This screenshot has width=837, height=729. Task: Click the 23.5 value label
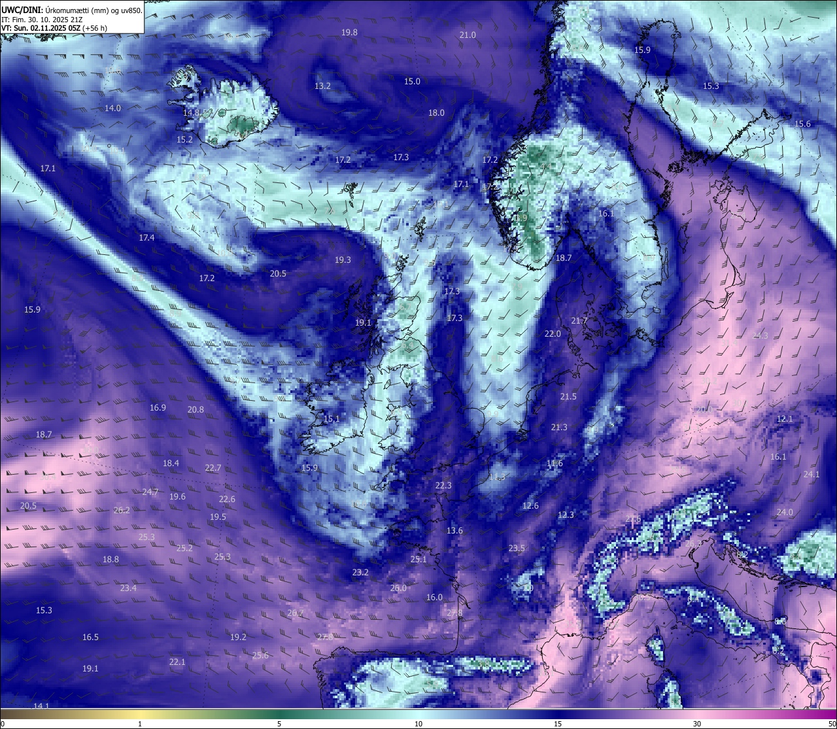[517, 549]
